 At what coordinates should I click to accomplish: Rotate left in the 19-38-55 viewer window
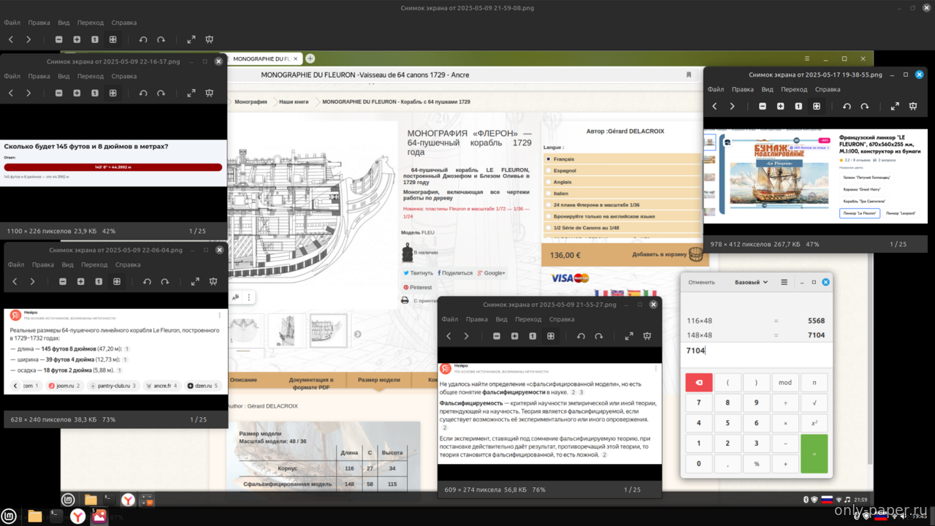[x=847, y=106]
